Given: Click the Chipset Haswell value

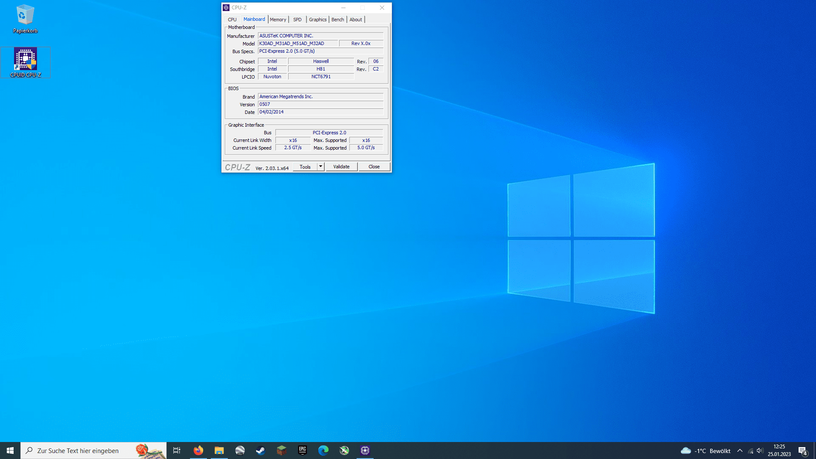Looking at the screenshot, I should tap(321, 61).
